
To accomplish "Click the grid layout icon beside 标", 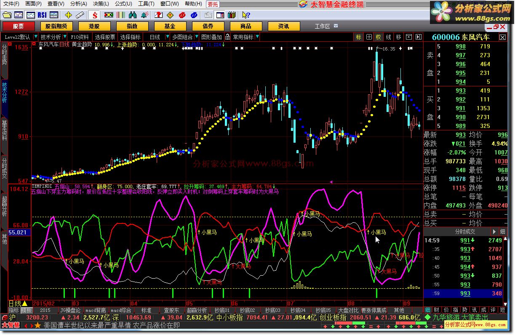I will 369,37.
